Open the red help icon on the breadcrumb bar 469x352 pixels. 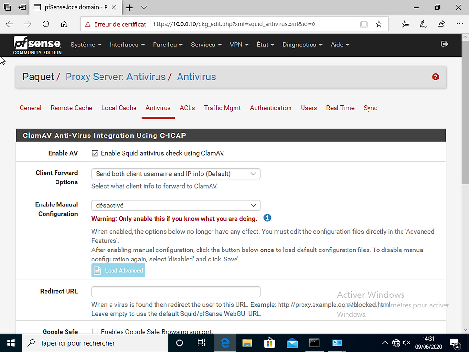(x=435, y=77)
